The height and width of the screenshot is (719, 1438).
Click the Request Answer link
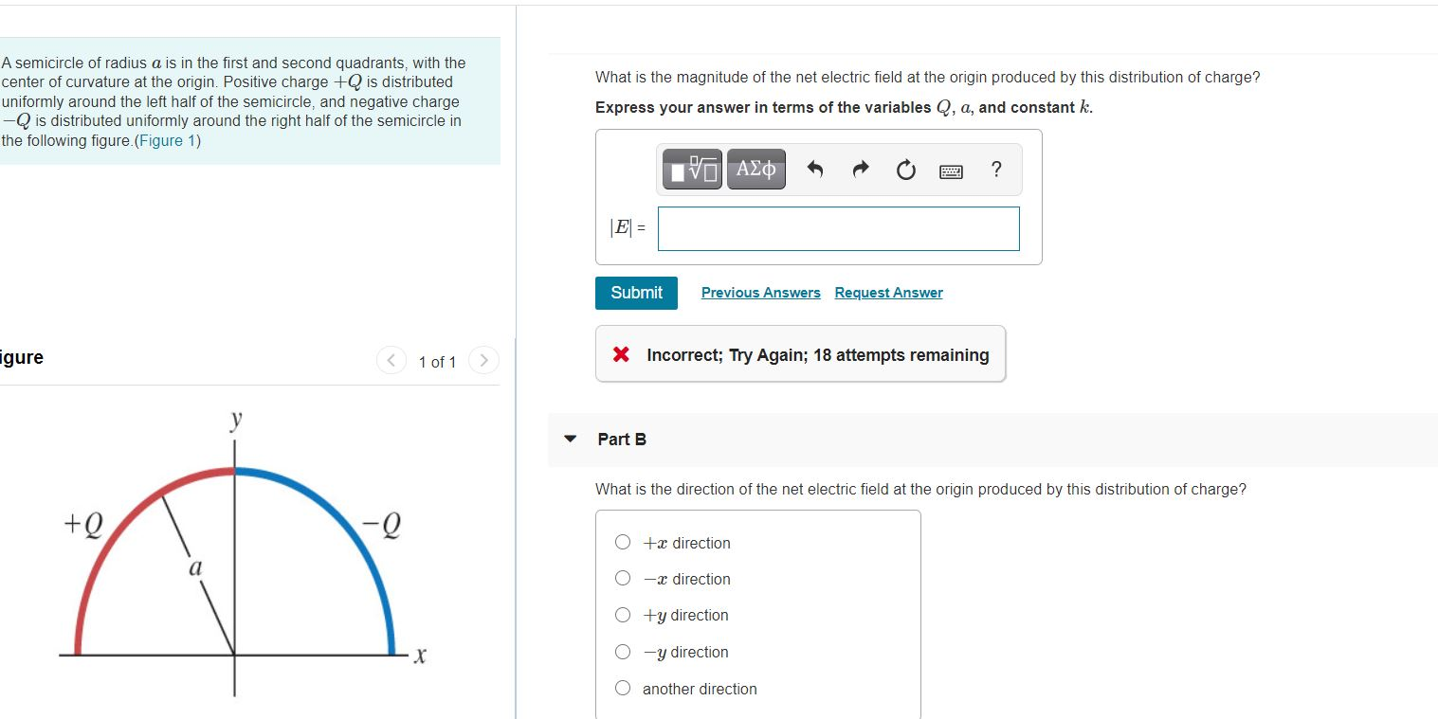pyautogui.click(x=887, y=292)
